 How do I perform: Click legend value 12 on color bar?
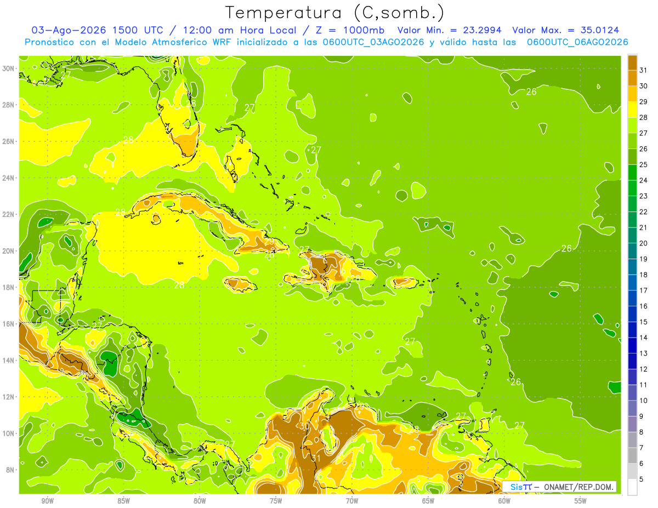644,369
